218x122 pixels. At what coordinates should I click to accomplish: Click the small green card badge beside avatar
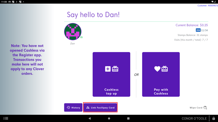81,37
